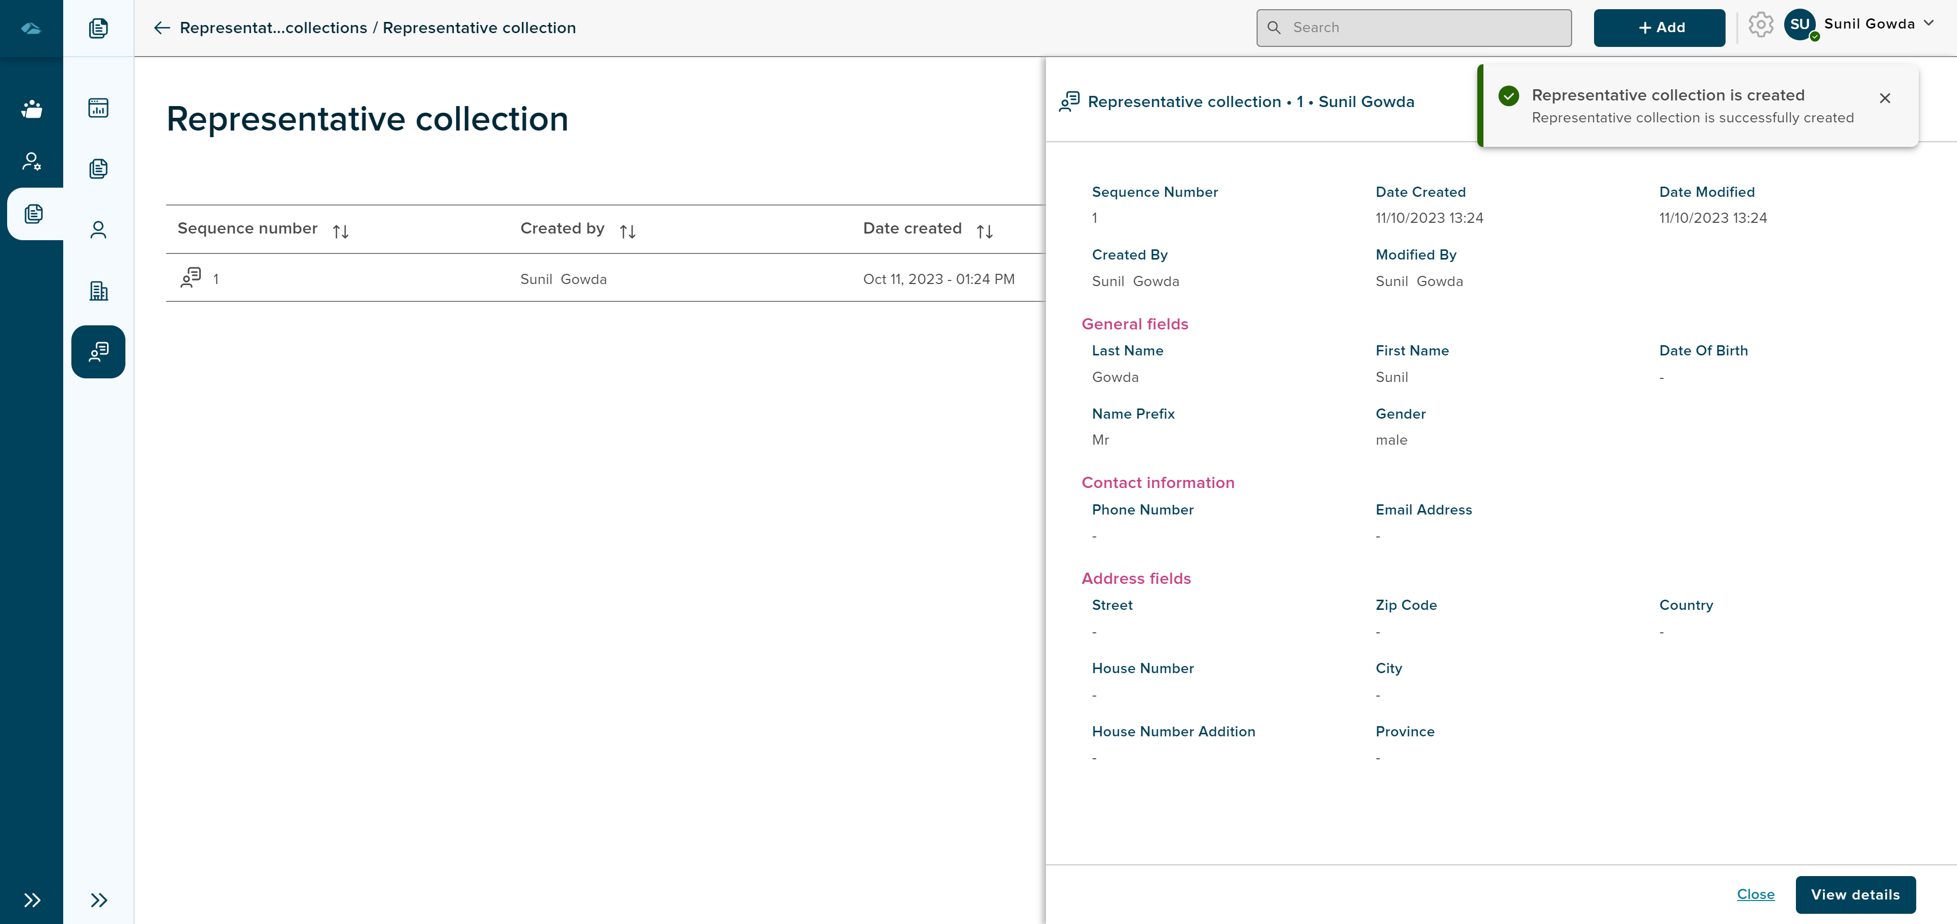Viewport: 1957px width, 924px height.
Task: Sort by Created by column
Action: 627,231
